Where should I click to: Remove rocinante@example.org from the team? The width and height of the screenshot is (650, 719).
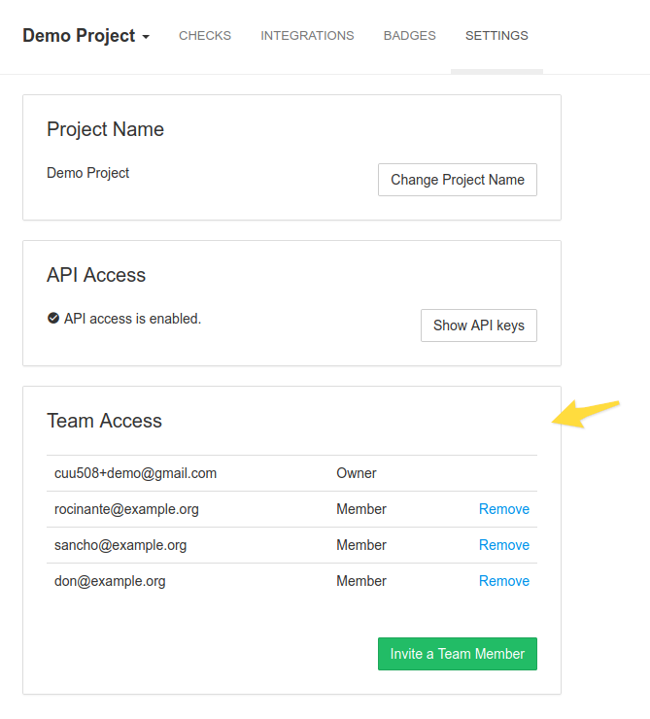[503, 509]
